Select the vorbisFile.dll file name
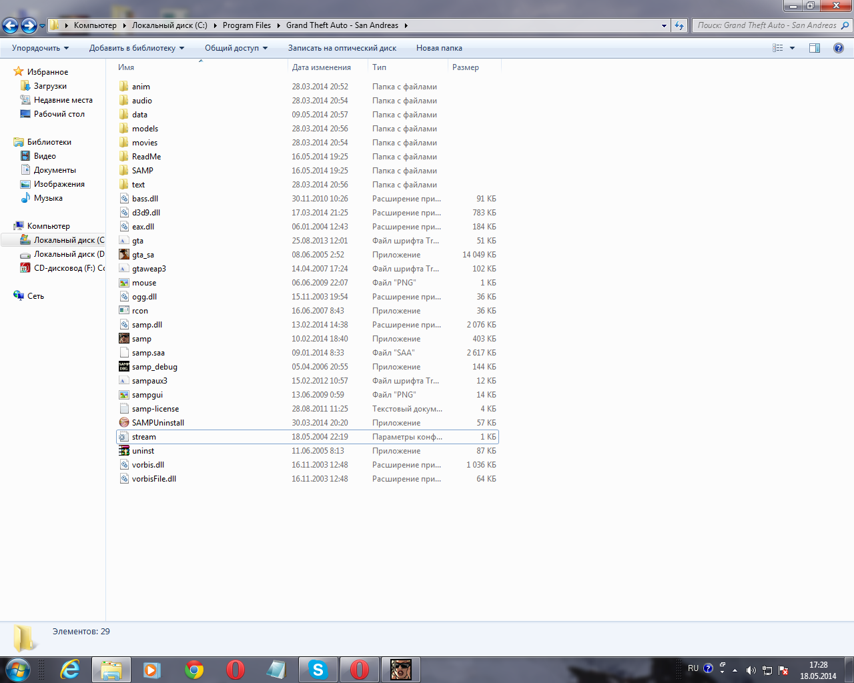Viewport: 854px width, 683px height. [154, 479]
